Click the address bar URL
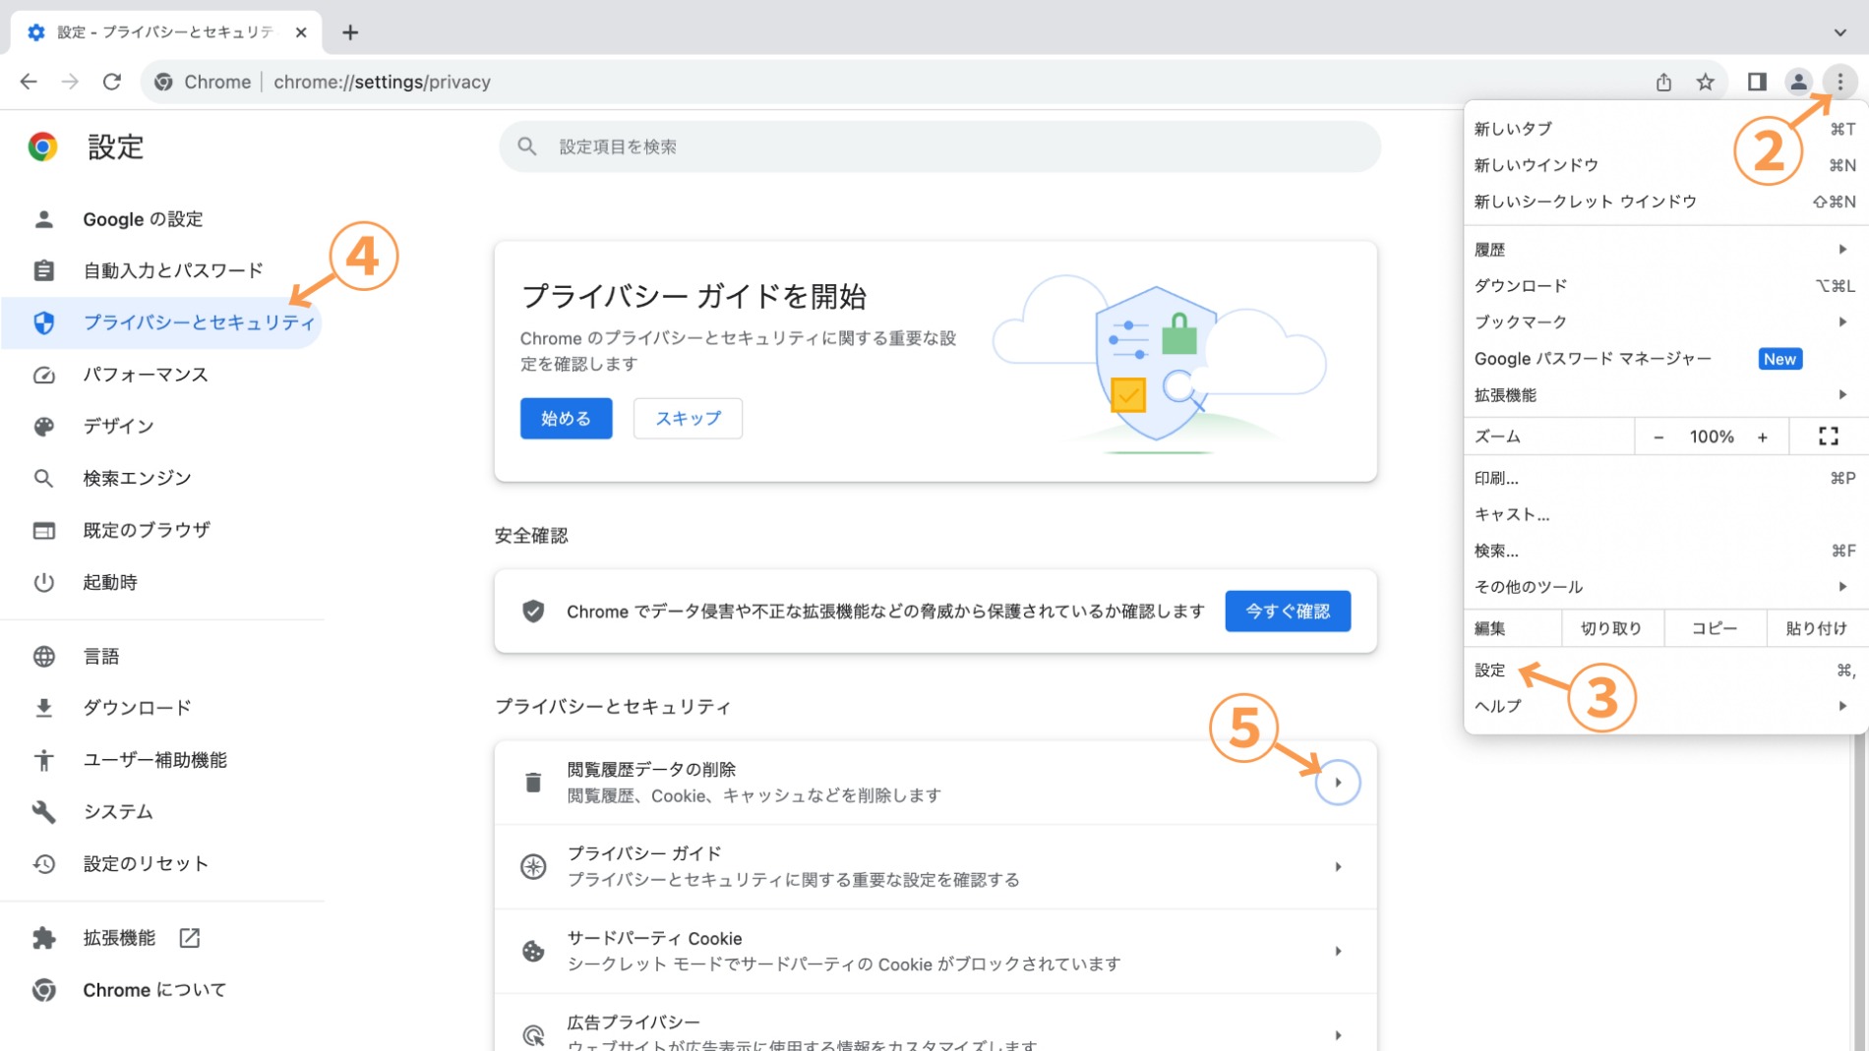This screenshot has height=1051, width=1869. (x=382, y=82)
